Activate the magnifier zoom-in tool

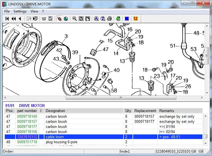[x=75, y=19]
